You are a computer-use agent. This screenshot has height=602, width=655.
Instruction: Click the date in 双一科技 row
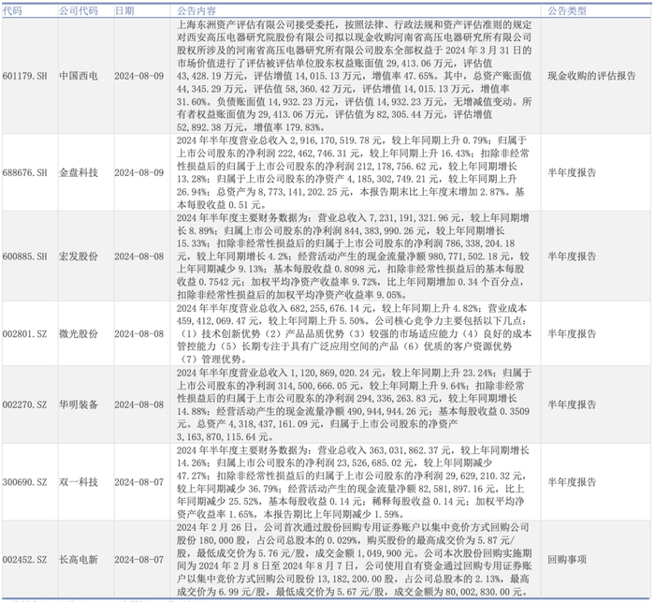(x=139, y=482)
